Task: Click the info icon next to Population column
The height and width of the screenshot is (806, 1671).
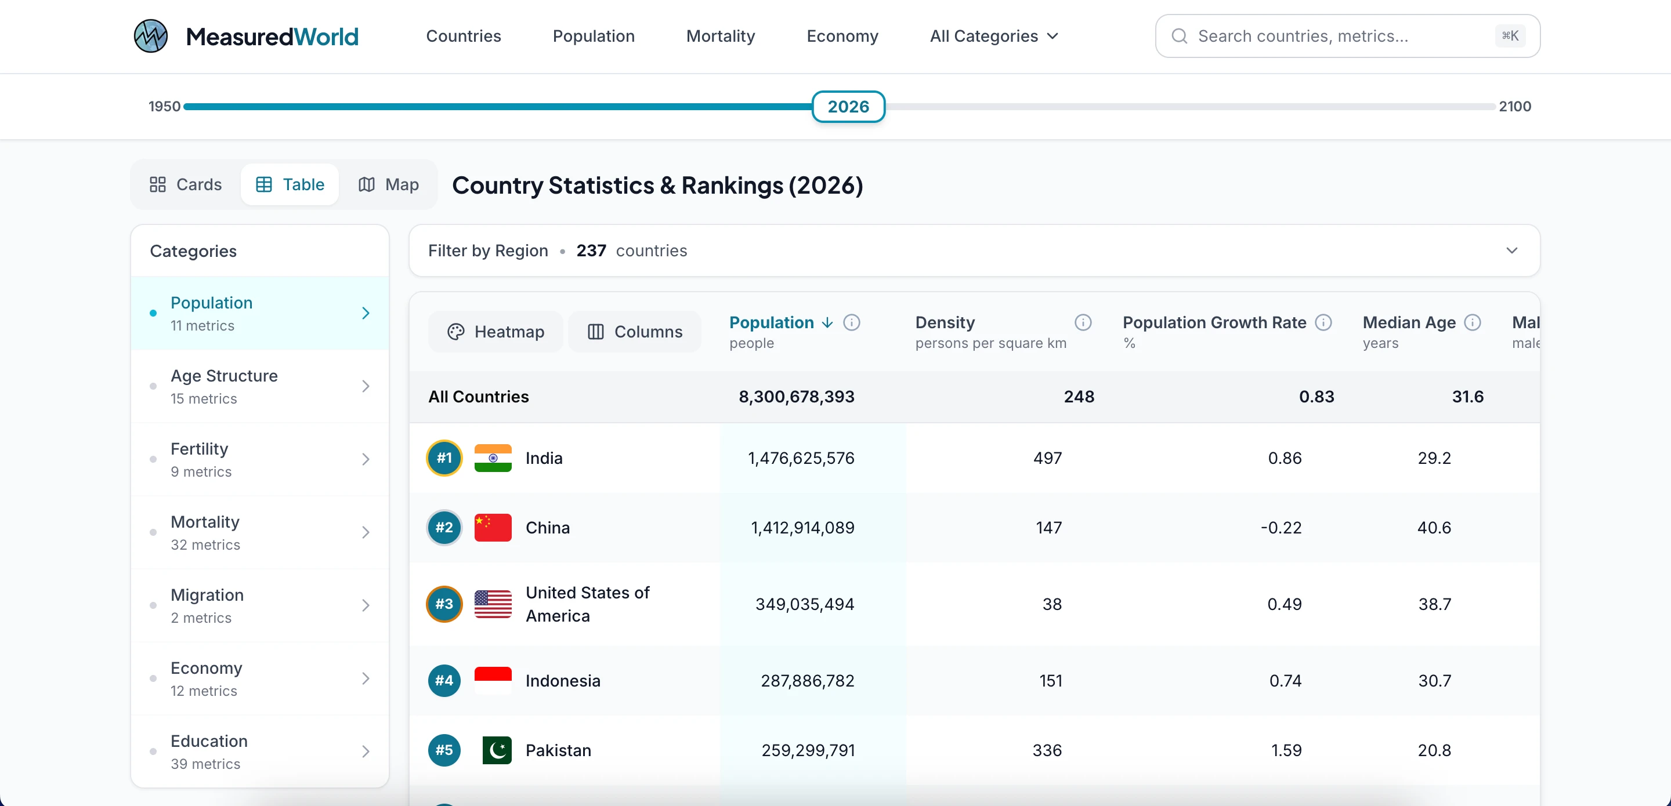Action: 851,322
